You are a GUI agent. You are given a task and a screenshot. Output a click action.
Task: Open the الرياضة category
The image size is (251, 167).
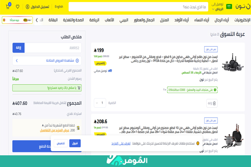94,20
